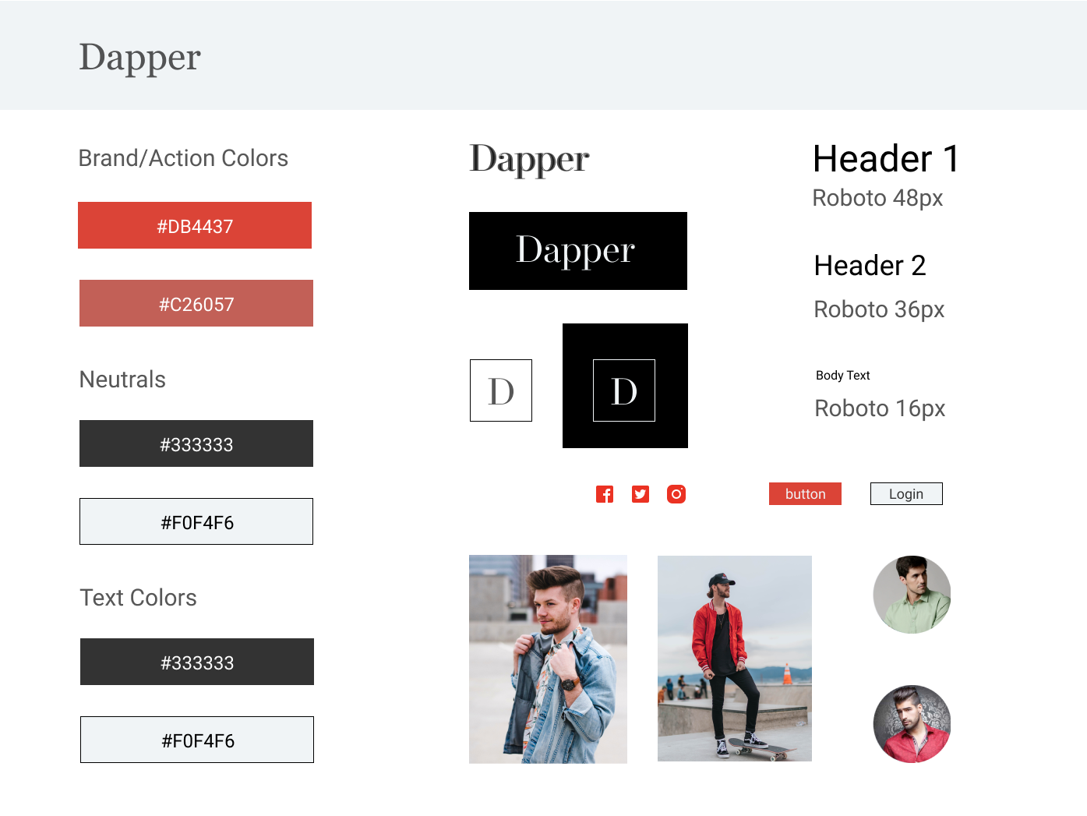Open the red jacket skateboarder photo
Image resolution: width=1087 pixels, height=816 pixels.
pyautogui.click(x=735, y=659)
